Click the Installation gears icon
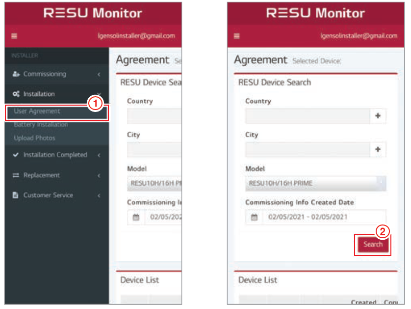The height and width of the screenshot is (309, 411). point(15,94)
